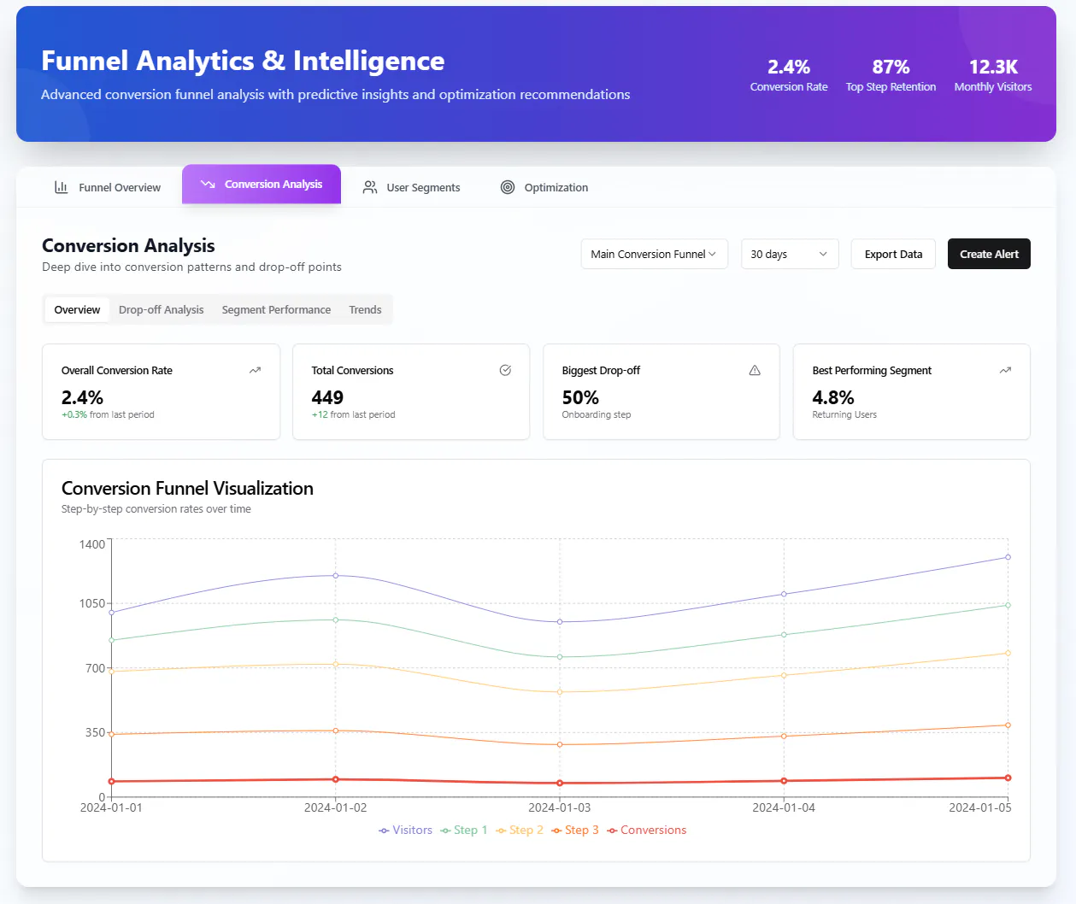Toggle the Conversions series label in legend
1076x904 pixels.
pyautogui.click(x=653, y=831)
